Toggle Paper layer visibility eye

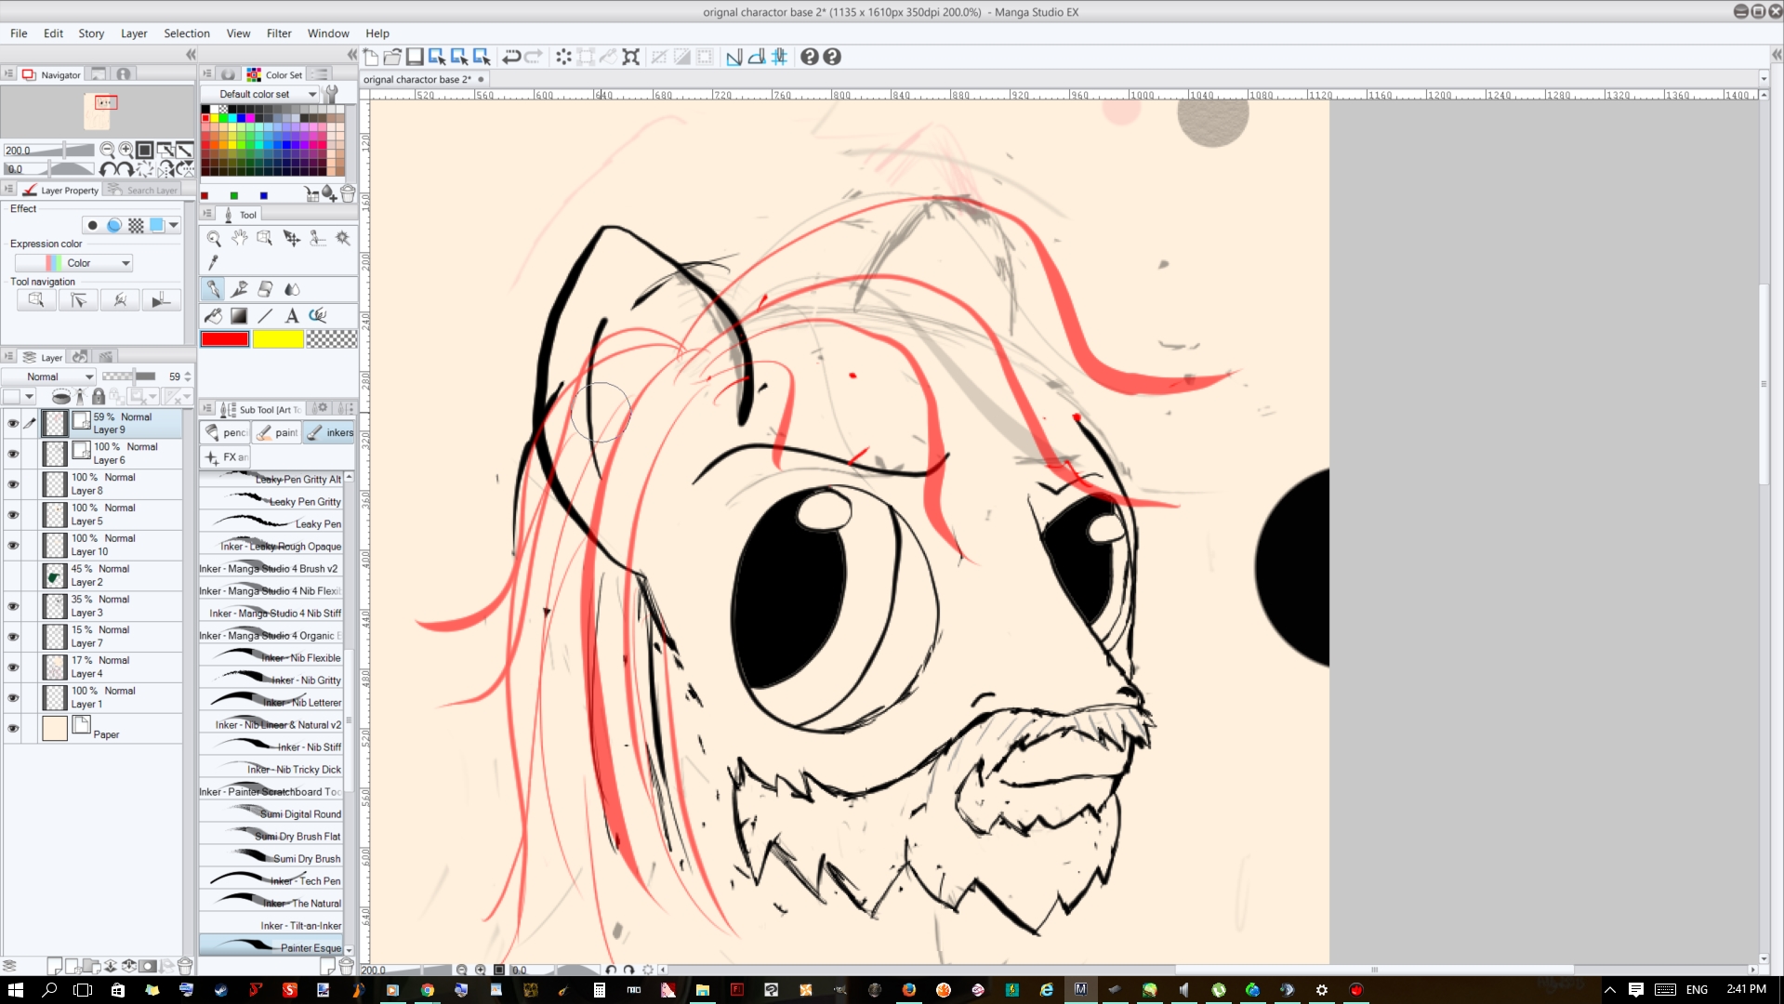13,728
